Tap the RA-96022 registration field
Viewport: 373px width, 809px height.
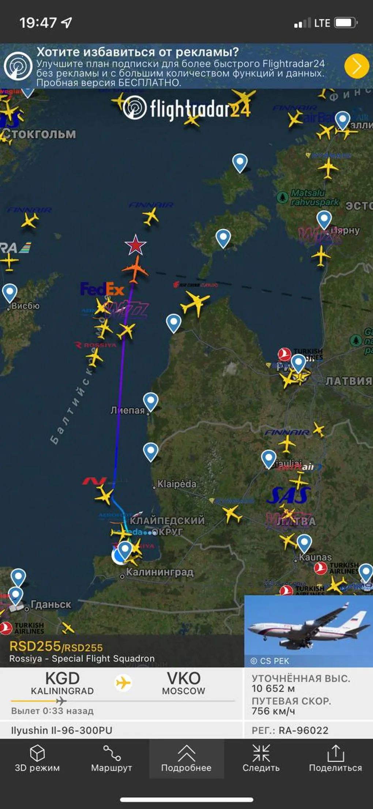click(x=290, y=730)
